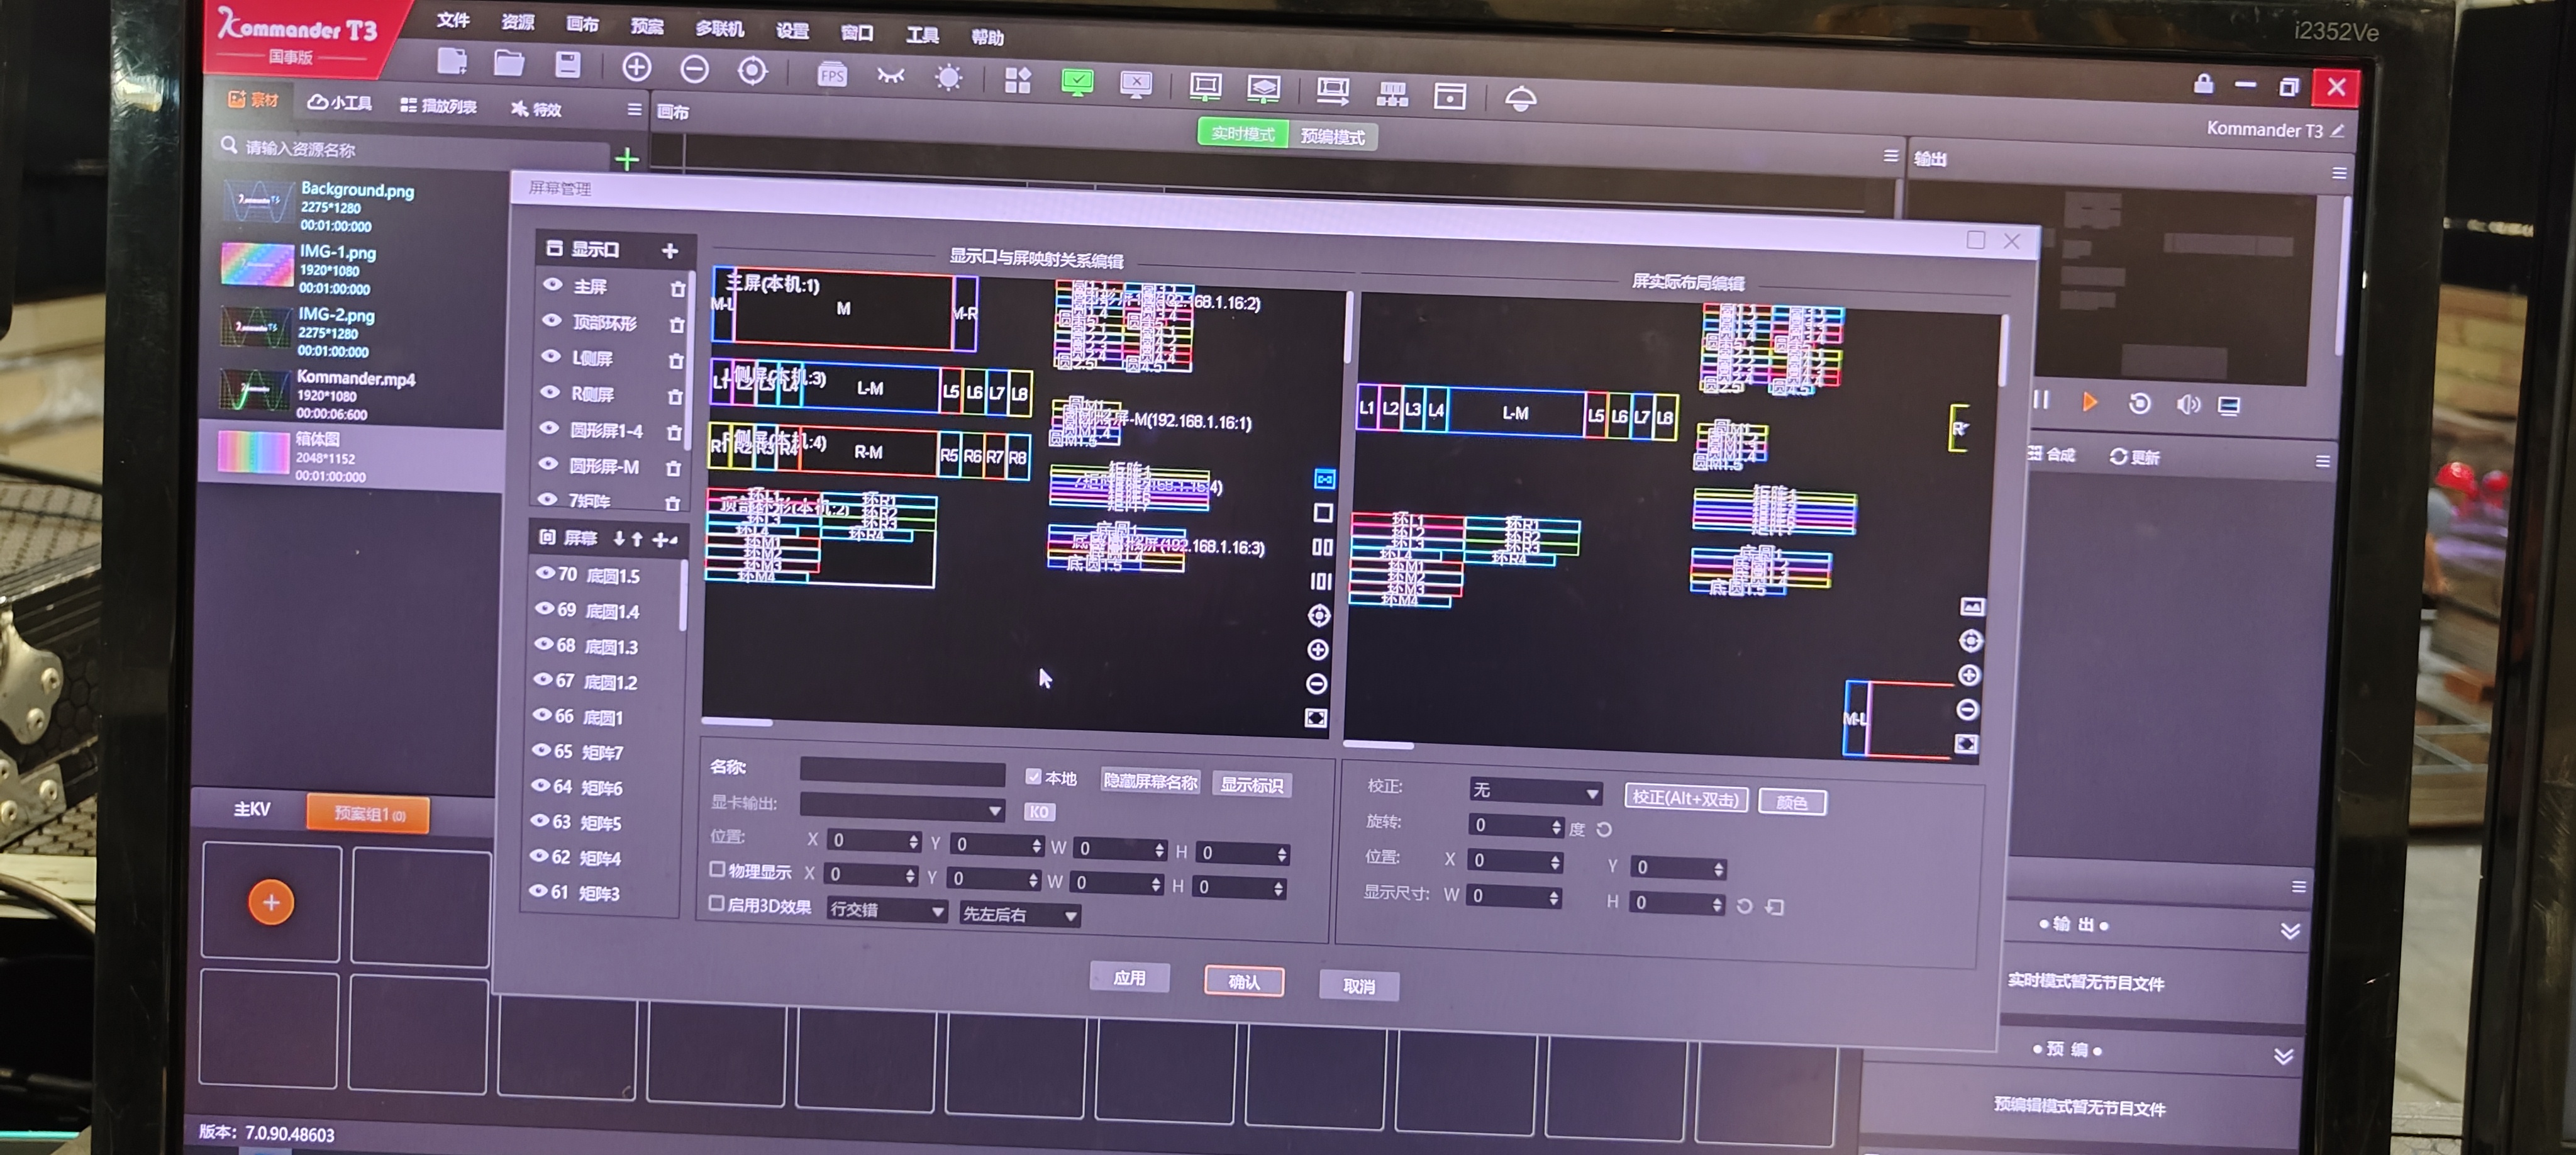Click the 确认 button
Screen dimensions: 2576x1155
(1243, 982)
